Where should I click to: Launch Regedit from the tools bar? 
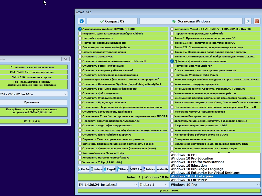tap(110, 169)
